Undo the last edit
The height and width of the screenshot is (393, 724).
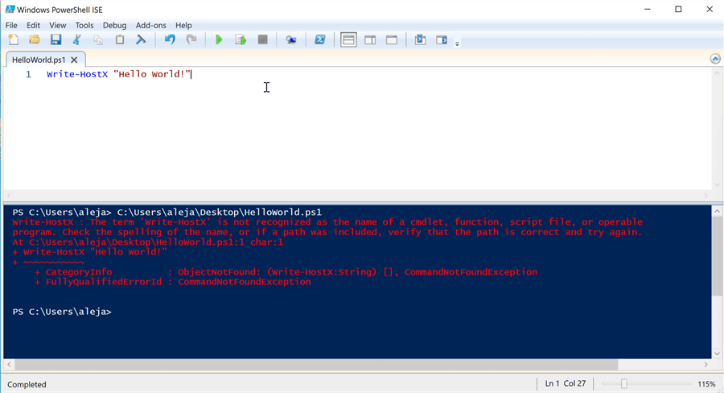point(170,39)
